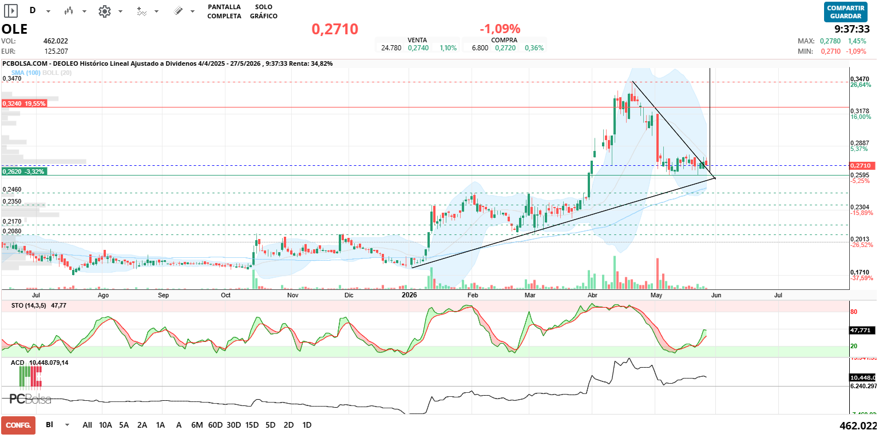Toggle the side panel icon at top left
The width and height of the screenshot is (879, 438).
click(11, 10)
